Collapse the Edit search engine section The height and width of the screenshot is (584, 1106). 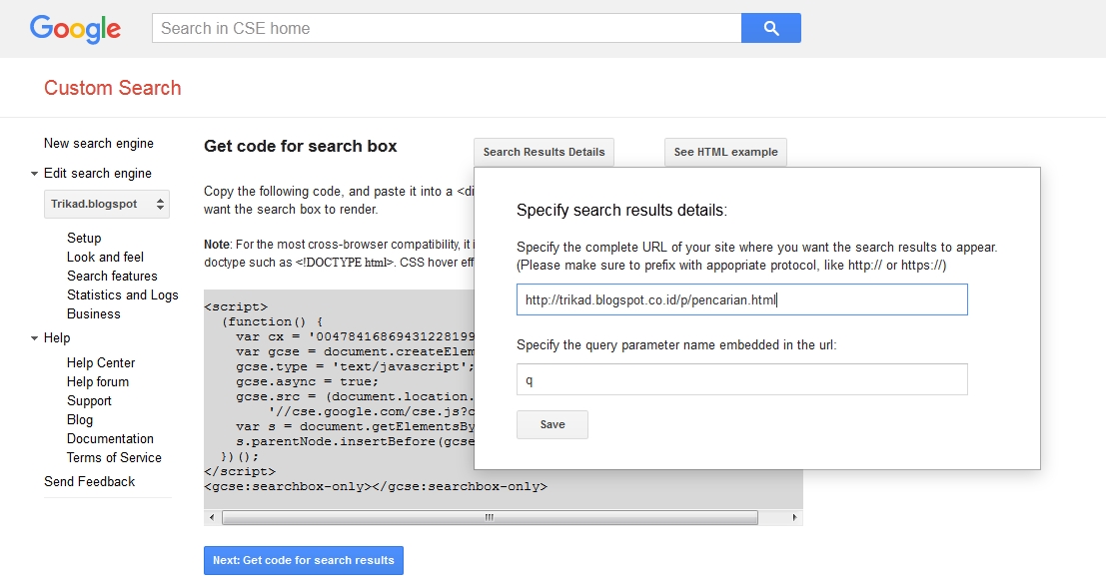(x=35, y=174)
